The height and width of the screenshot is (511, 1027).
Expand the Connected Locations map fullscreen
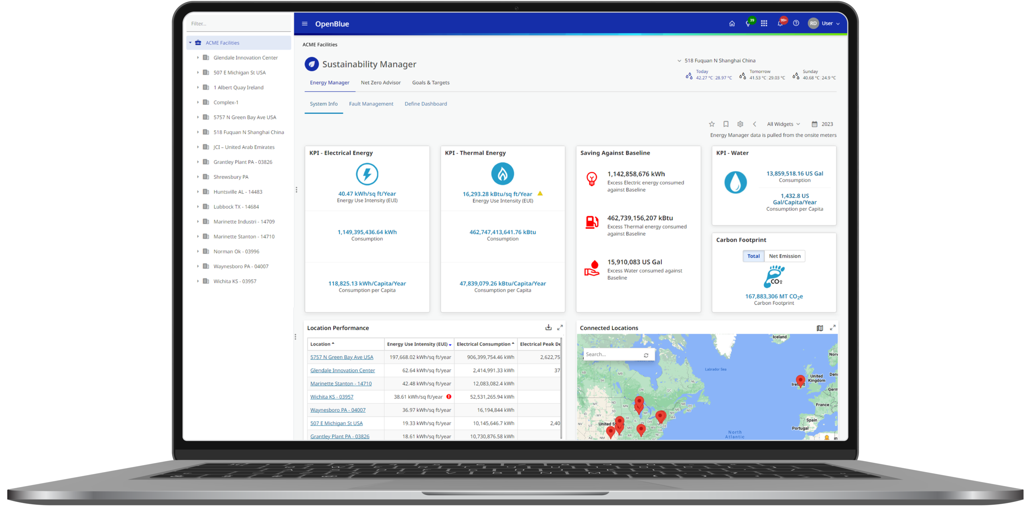(x=833, y=328)
